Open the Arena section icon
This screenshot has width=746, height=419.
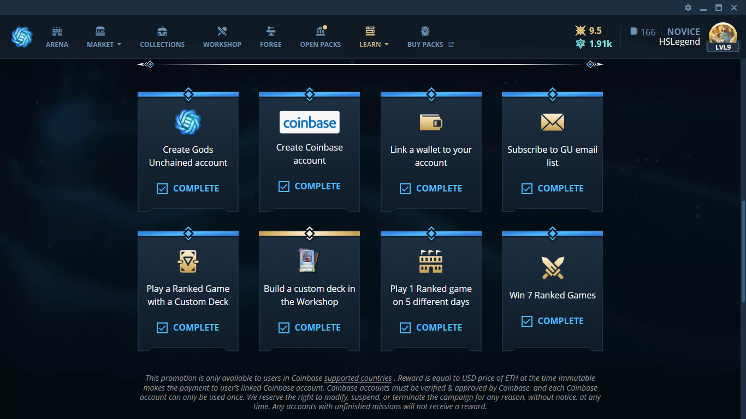[x=57, y=31]
